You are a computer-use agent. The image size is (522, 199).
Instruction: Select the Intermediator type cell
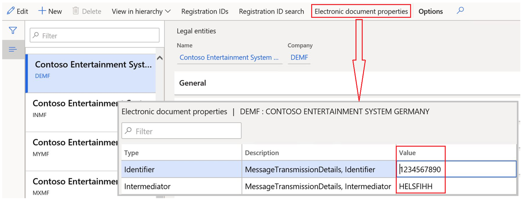pos(182,186)
